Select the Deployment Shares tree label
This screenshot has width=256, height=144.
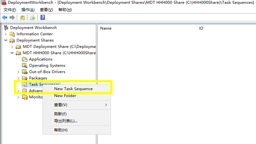pyautogui.click(x=35, y=40)
